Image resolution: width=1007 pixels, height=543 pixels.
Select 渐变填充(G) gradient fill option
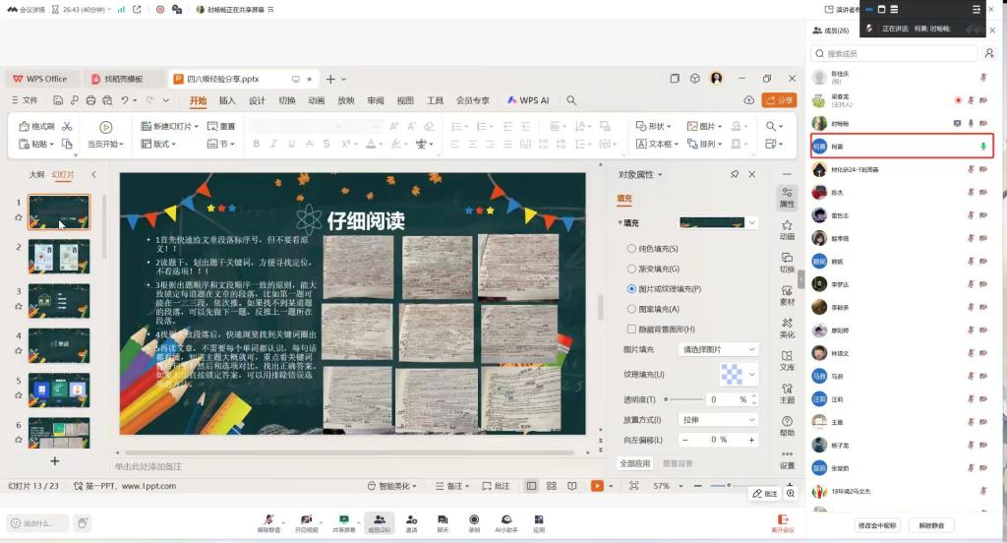pos(632,269)
